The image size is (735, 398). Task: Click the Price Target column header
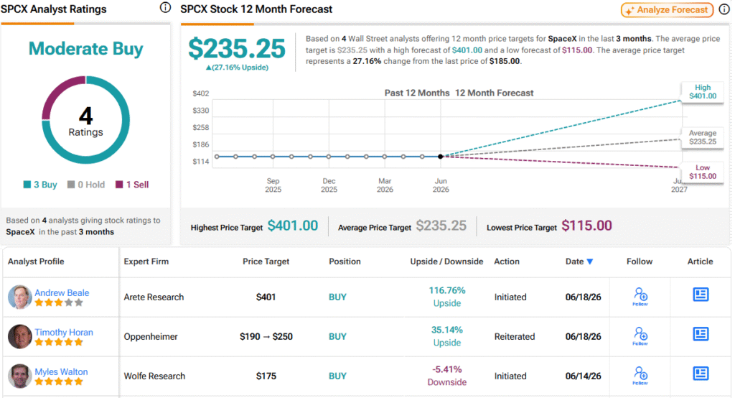tap(266, 262)
